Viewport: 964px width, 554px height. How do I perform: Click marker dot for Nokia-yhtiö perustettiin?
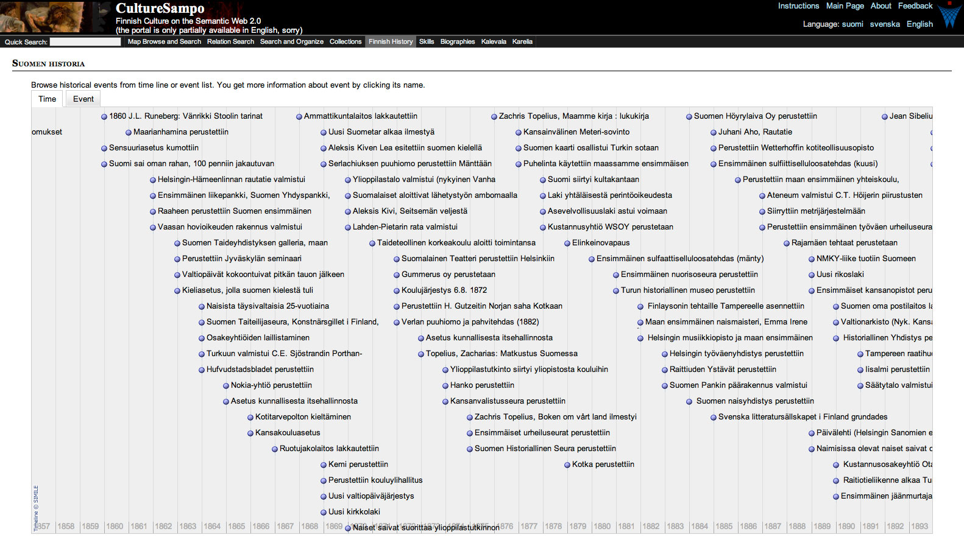(226, 386)
